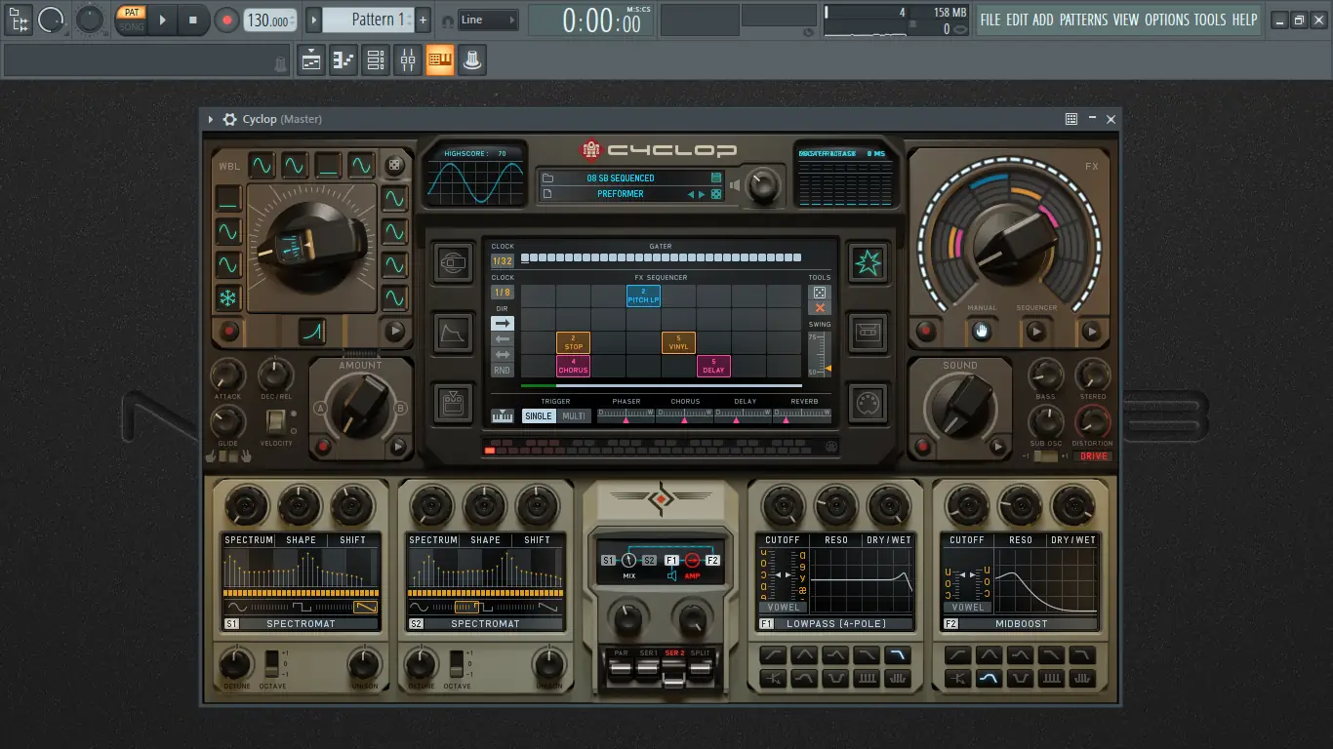1333x749 pixels.
Task: Expand the pattern selector arrow left of Pattern 1
Action: tap(313, 20)
